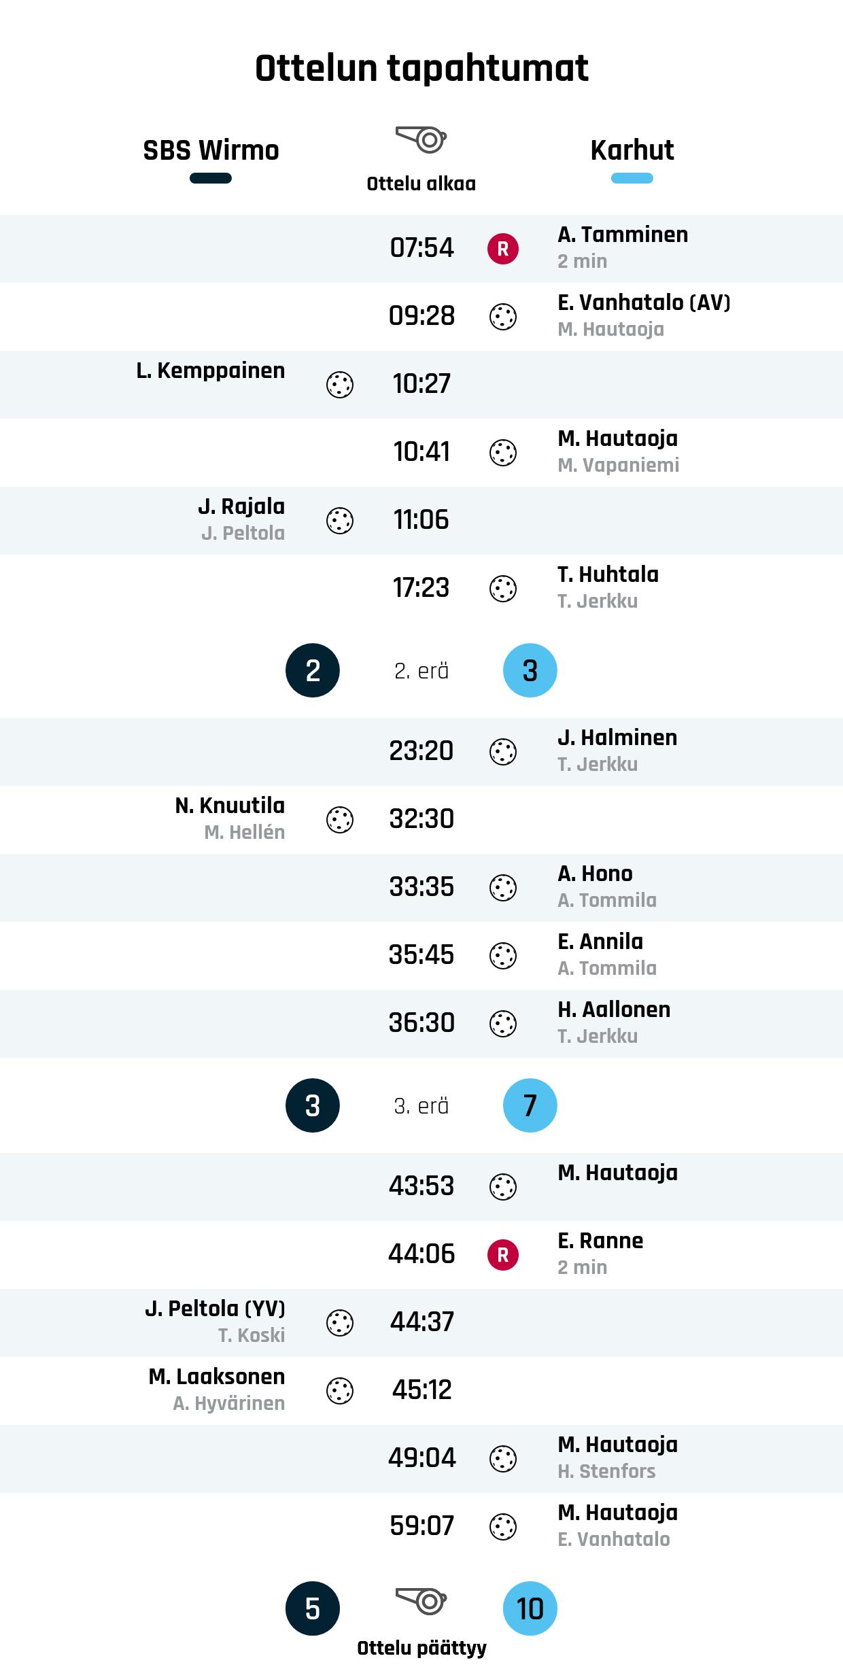Click the 2. erä period label
The image size is (843, 1671).
421,671
